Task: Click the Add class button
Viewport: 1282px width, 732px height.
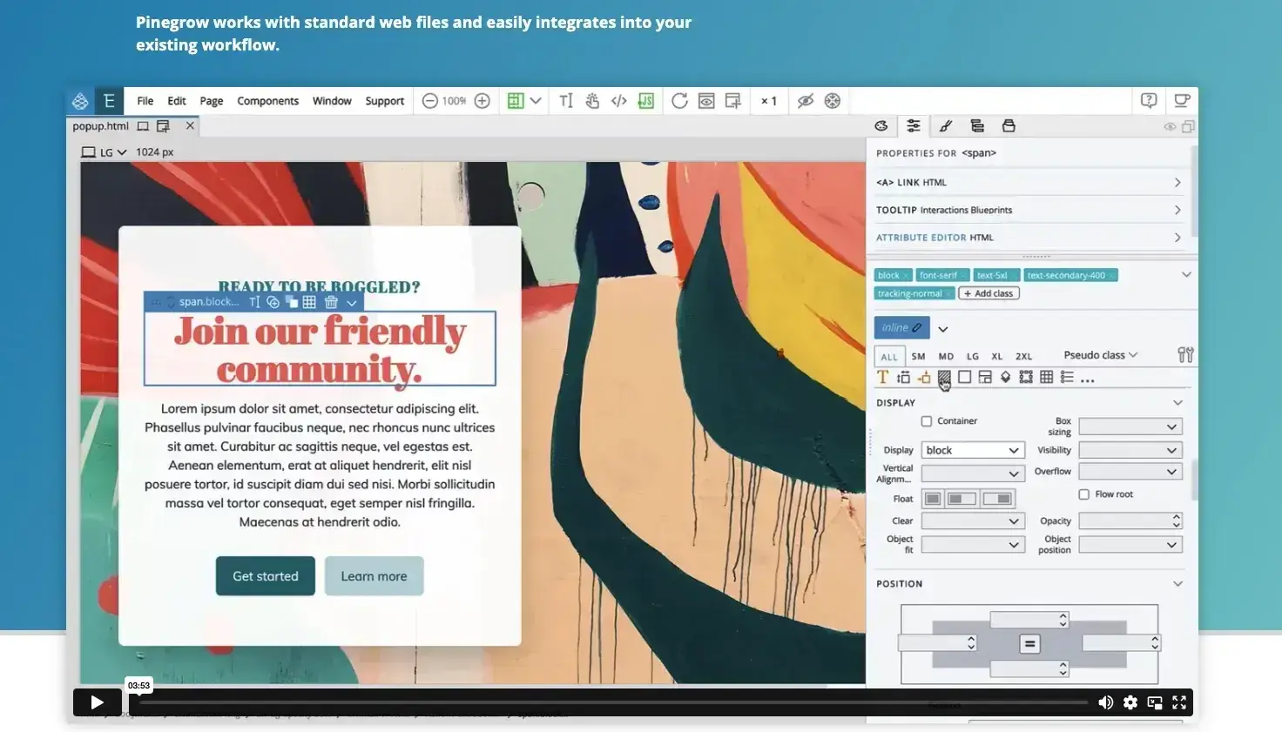Action: (988, 293)
